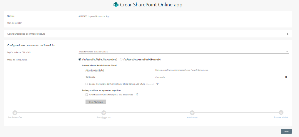
Task: Click Configuraciones de Infraestructura heading text
Action: [26, 34]
